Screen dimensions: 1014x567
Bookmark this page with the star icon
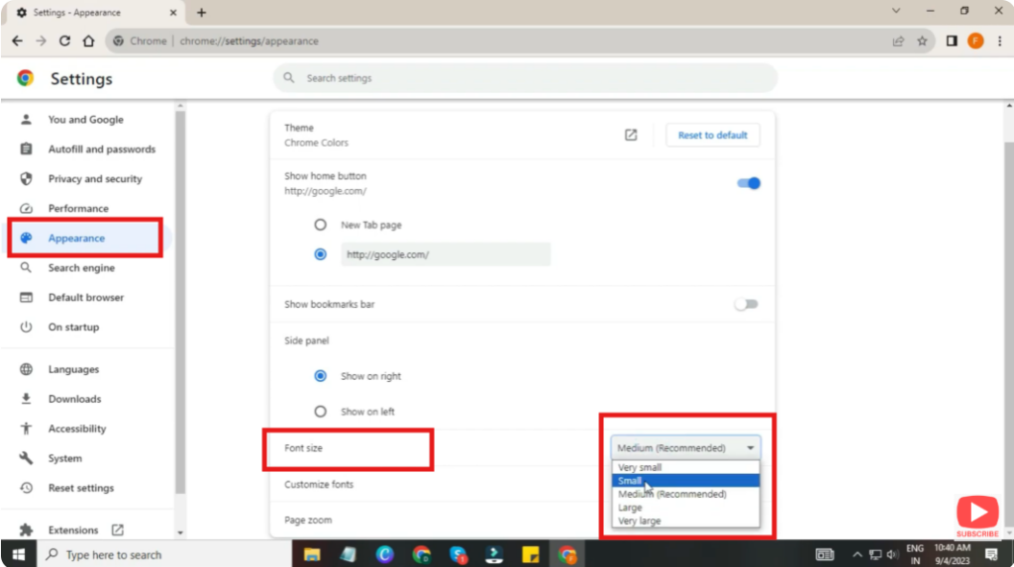coord(922,42)
